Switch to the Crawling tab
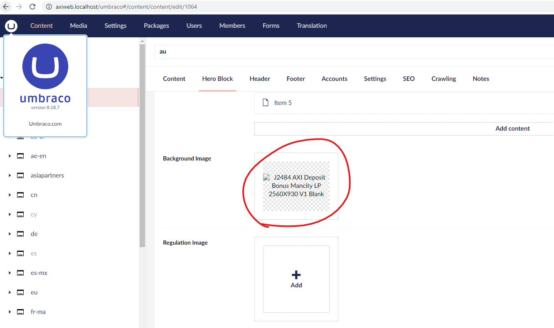 click(443, 78)
